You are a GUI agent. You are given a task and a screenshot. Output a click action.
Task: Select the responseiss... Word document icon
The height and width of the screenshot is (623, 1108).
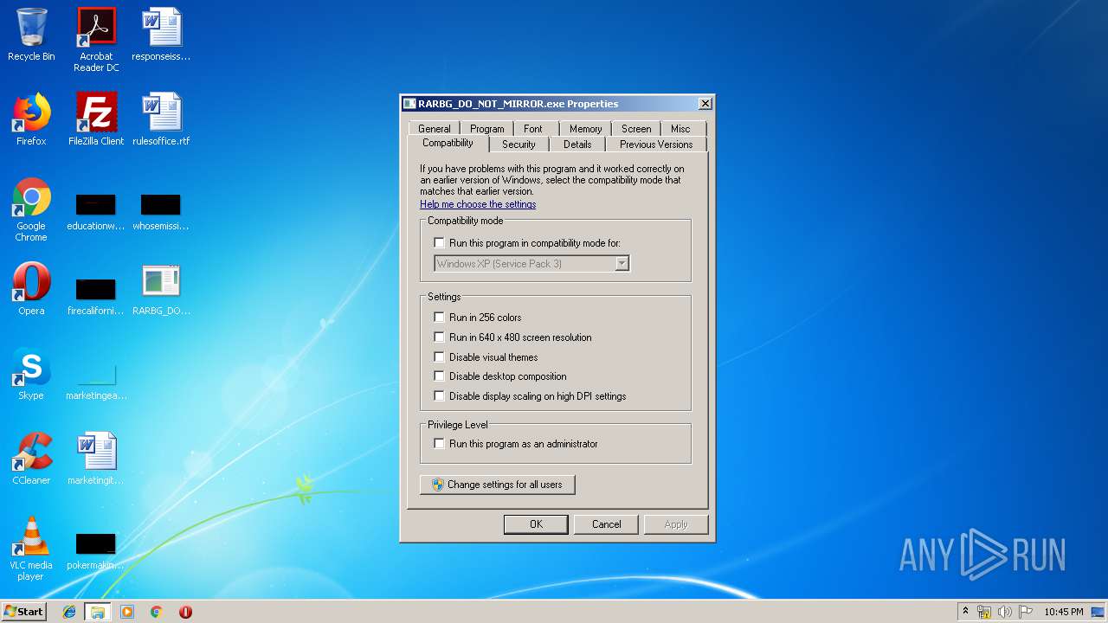pyautogui.click(x=161, y=35)
